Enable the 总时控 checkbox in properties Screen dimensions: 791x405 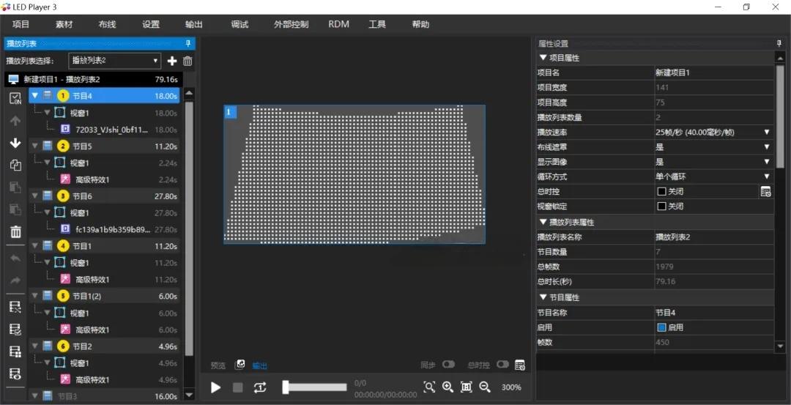[662, 192]
